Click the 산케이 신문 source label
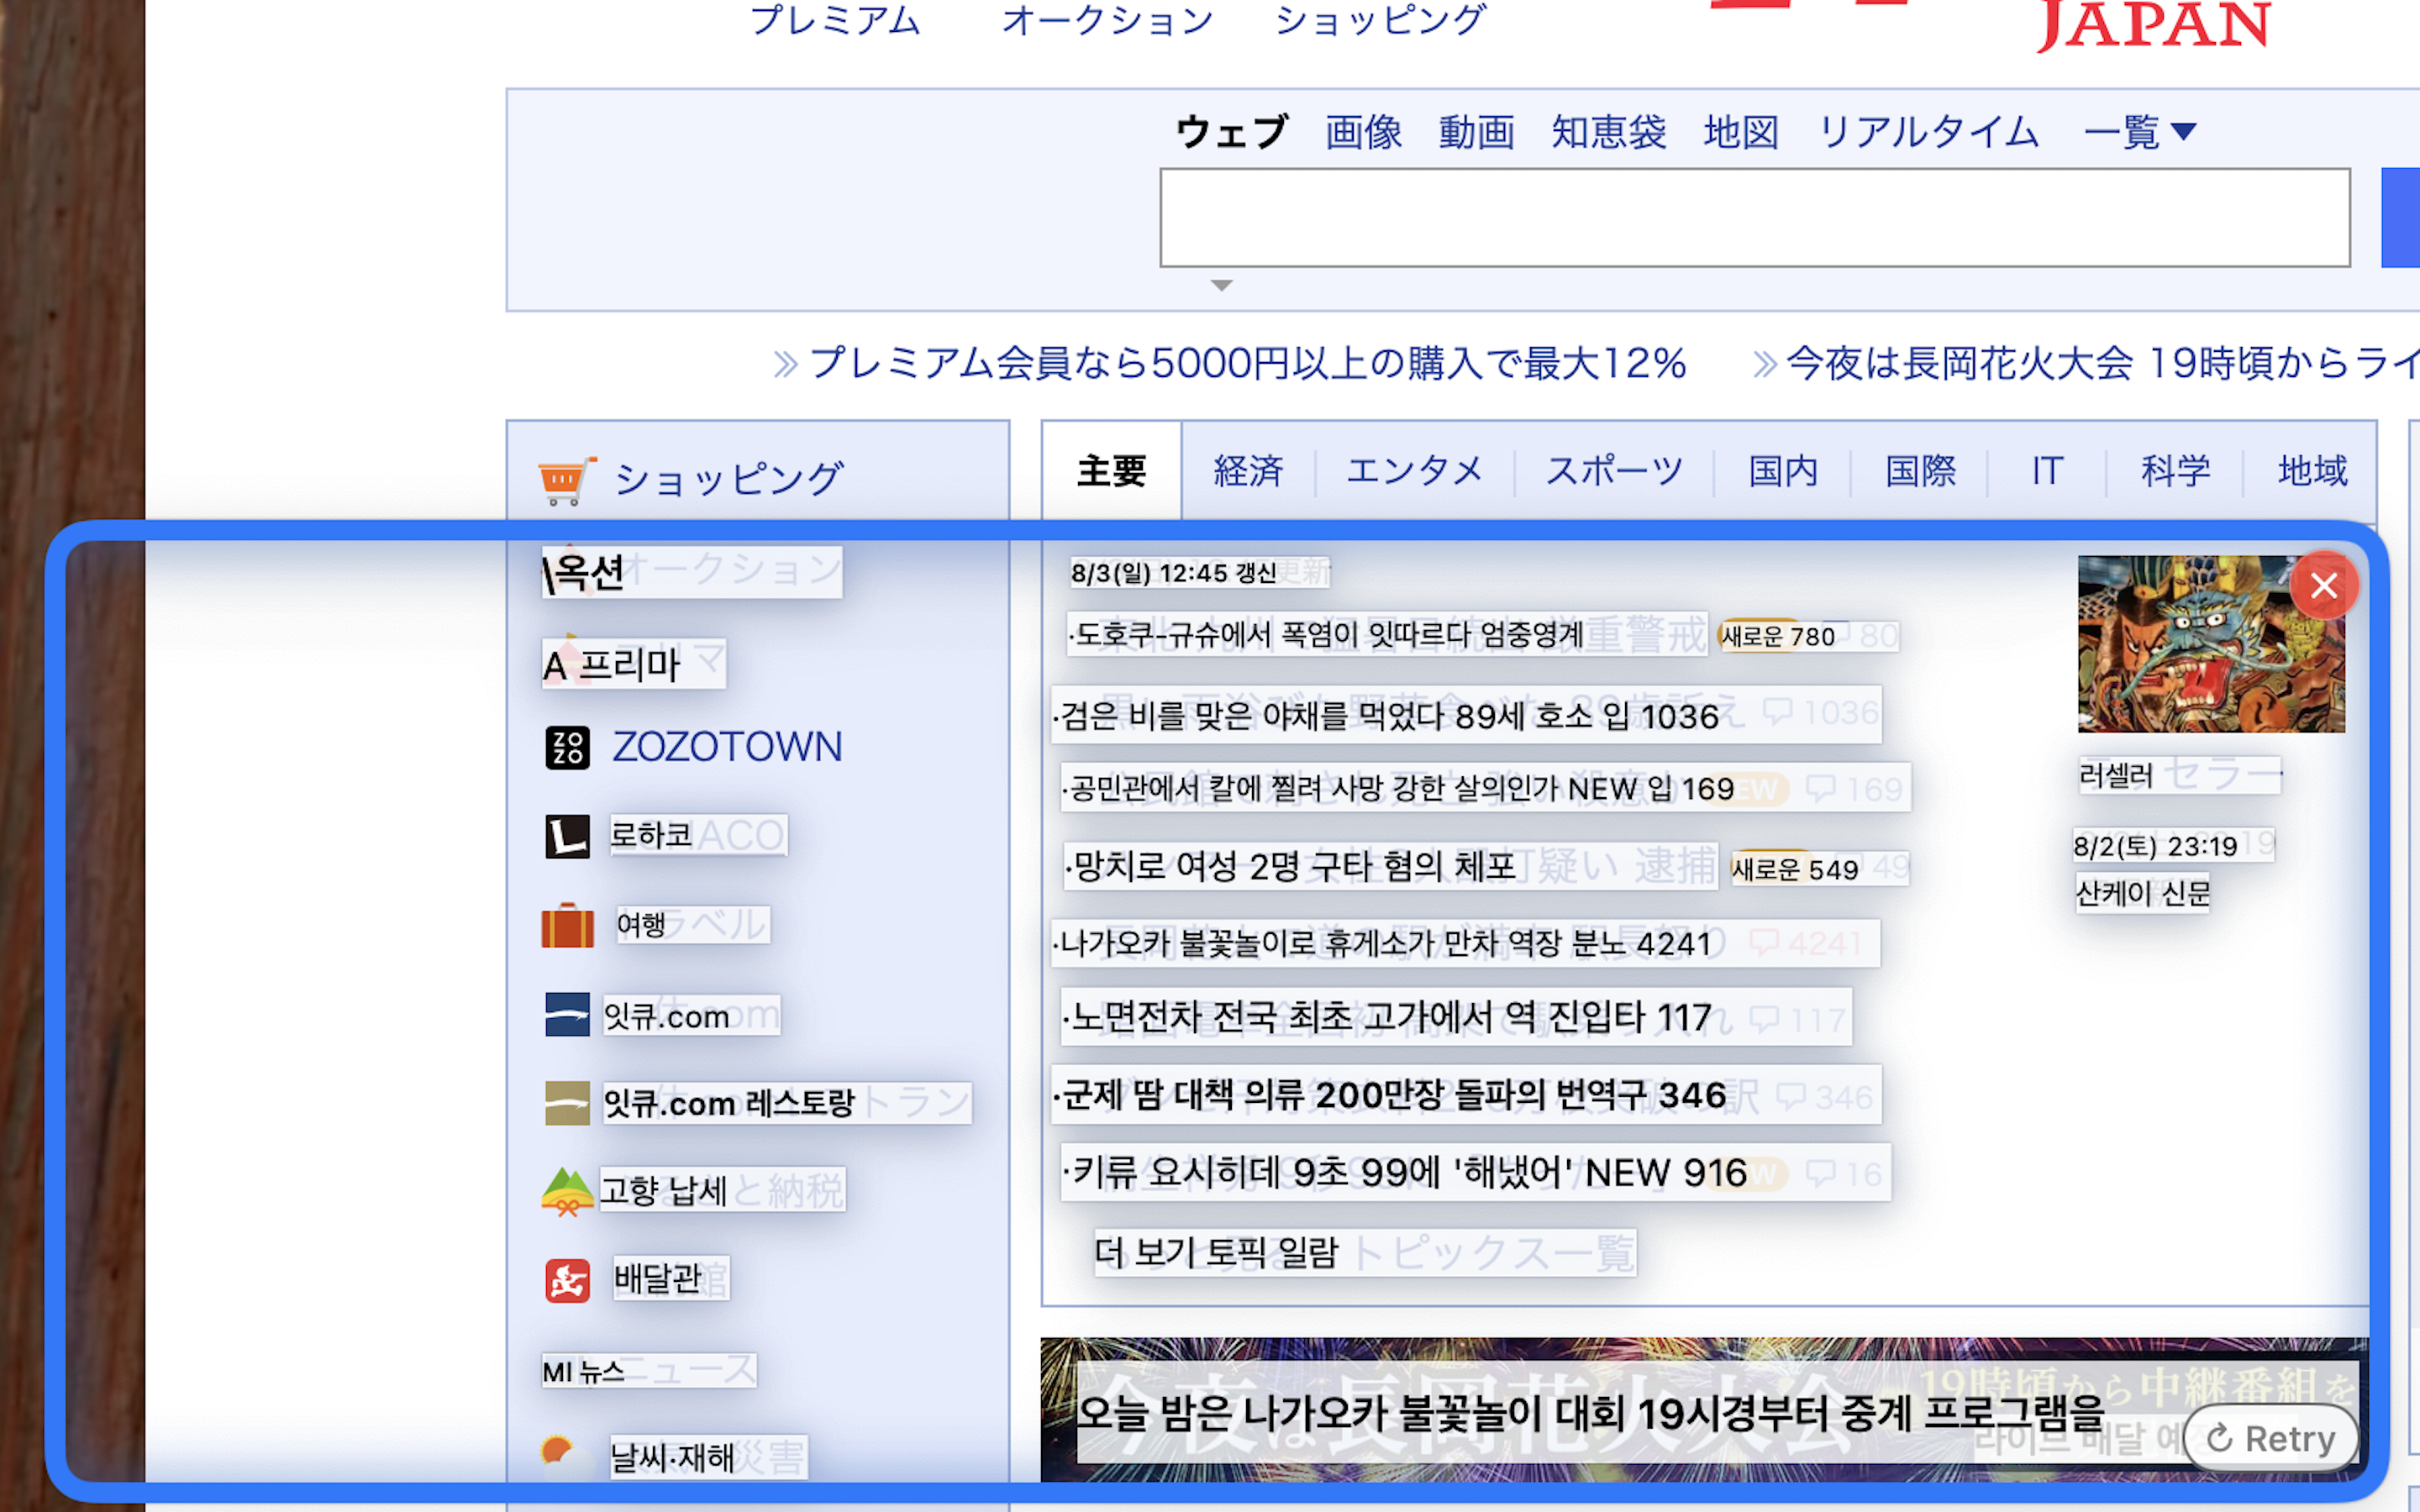2420x1512 pixels. pos(2142,892)
